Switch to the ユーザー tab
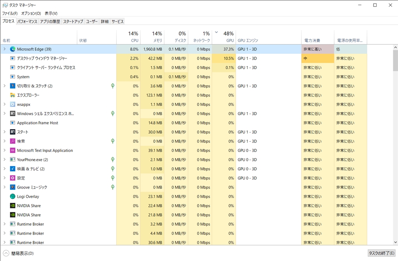This screenshot has height=261, width=398. click(x=92, y=22)
